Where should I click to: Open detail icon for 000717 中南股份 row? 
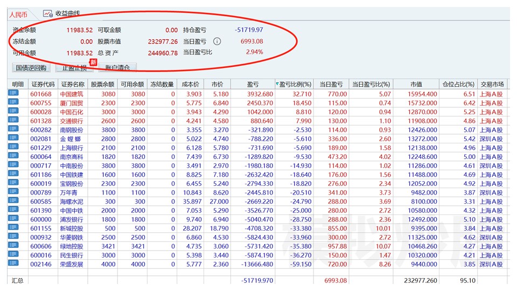(x=13, y=164)
